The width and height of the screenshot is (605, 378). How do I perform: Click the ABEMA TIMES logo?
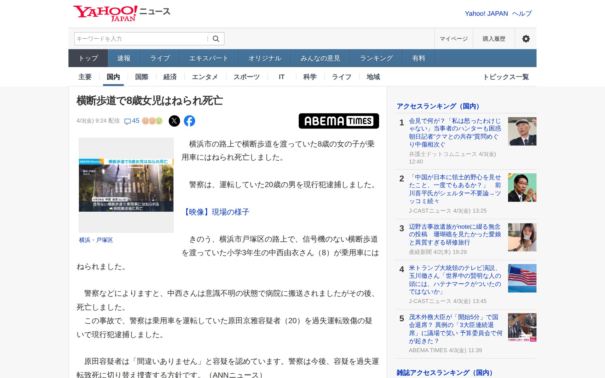(x=338, y=121)
